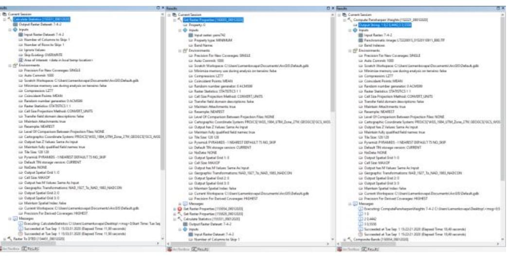Expand Raster To DTED entry in left panel
524x256 pixels.
tap(5, 239)
